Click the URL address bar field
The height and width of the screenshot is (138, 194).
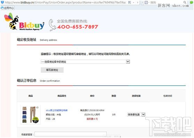coord(65,2)
